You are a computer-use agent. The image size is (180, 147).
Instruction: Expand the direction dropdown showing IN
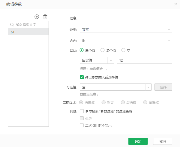point(169,41)
